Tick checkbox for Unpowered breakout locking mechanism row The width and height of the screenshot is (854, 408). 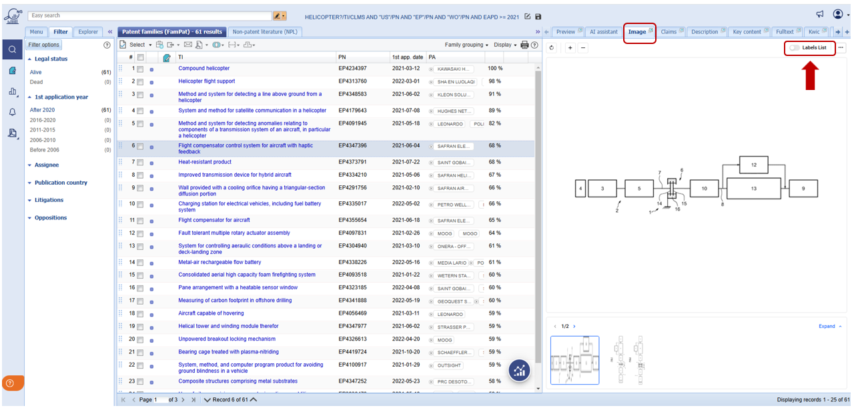140,339
